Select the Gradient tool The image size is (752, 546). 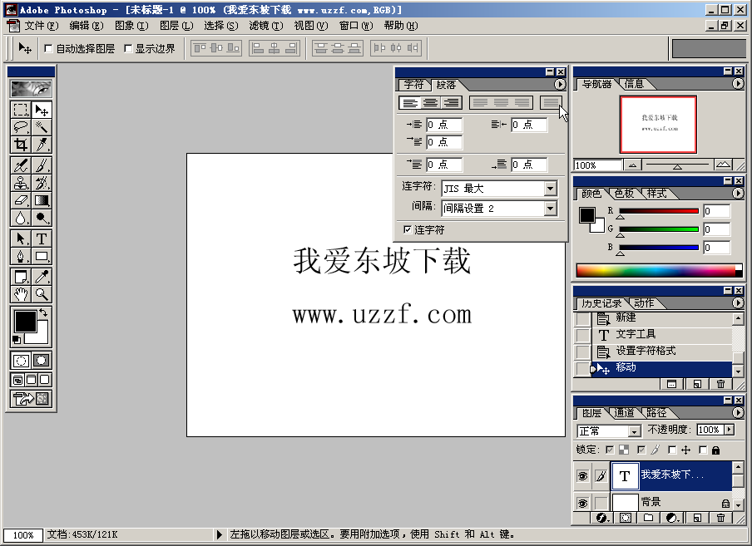(42, 200)
